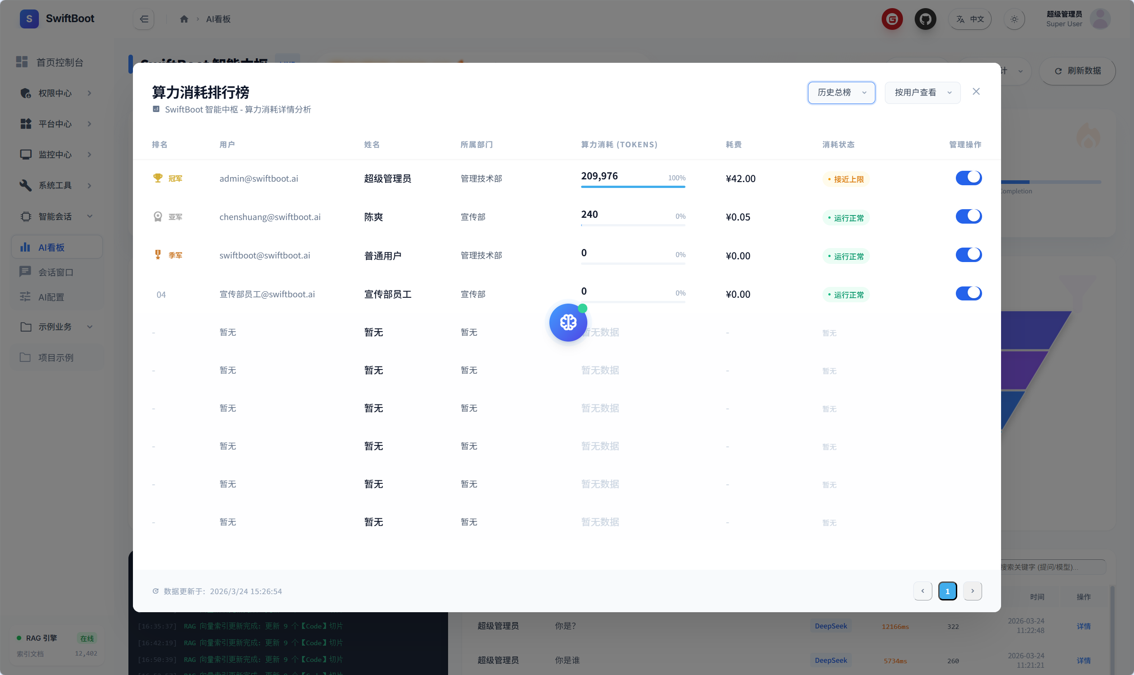Screen dimensions: 1134x675
Task: Disable the admin@swiftboot.ai management toggle
Action: pyautogui.click(x=968, y=178)
